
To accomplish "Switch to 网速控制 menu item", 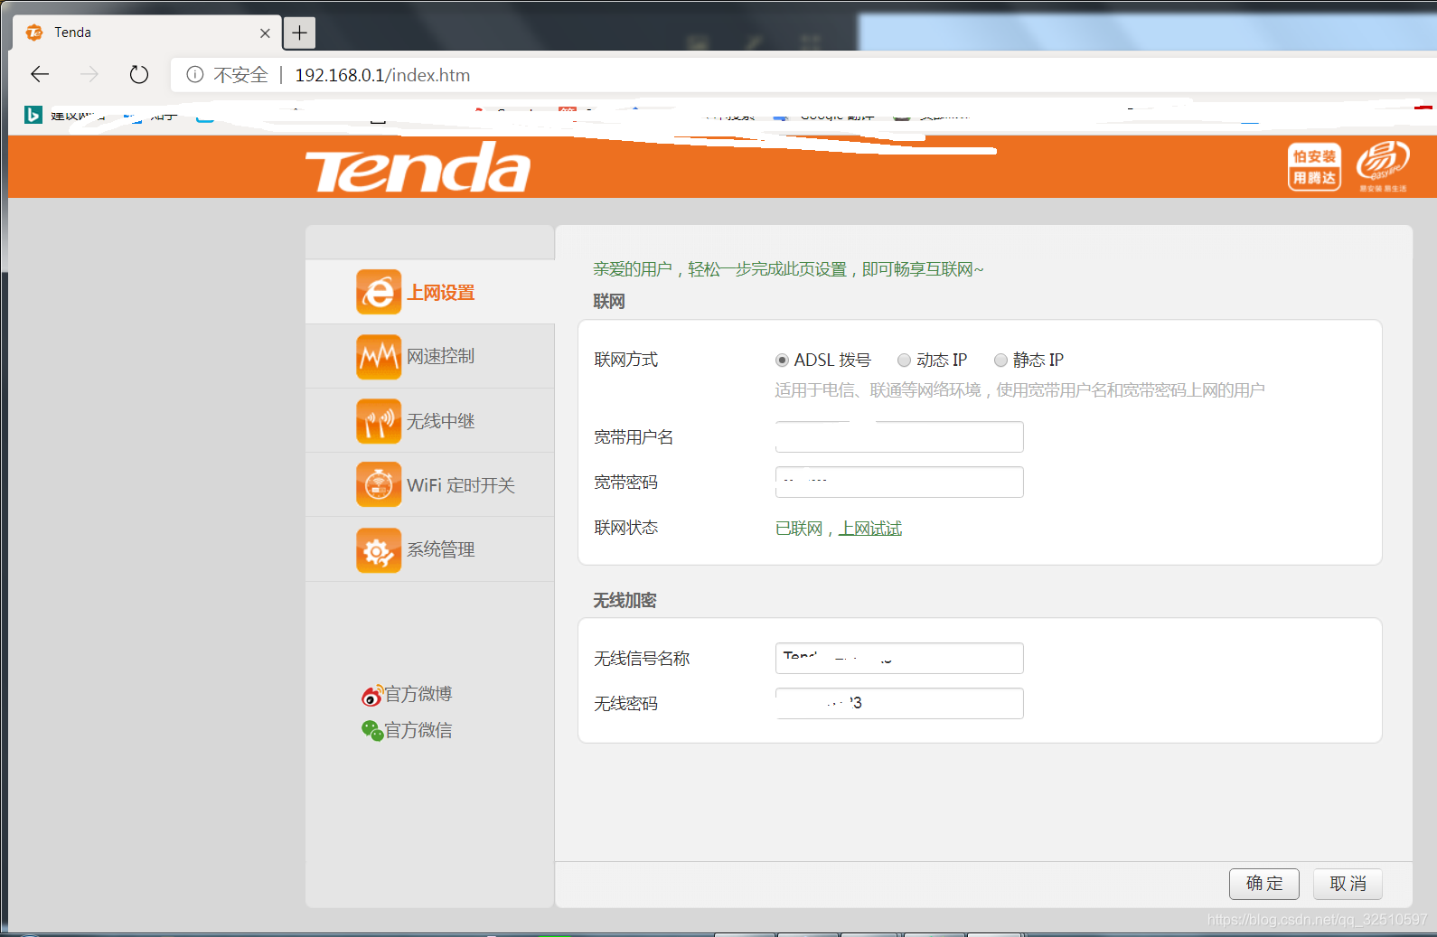I will 430,356.
